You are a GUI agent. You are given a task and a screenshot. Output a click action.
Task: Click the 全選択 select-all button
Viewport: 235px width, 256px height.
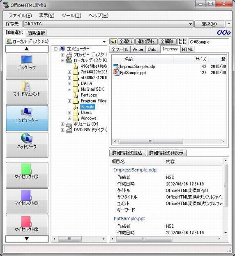click(126, 41)
